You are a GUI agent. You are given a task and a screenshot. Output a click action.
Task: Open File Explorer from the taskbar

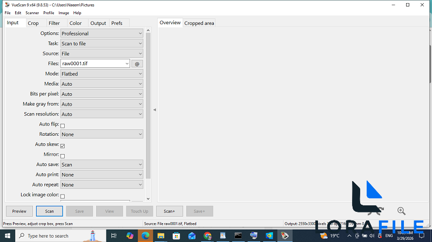pos(161,236)
